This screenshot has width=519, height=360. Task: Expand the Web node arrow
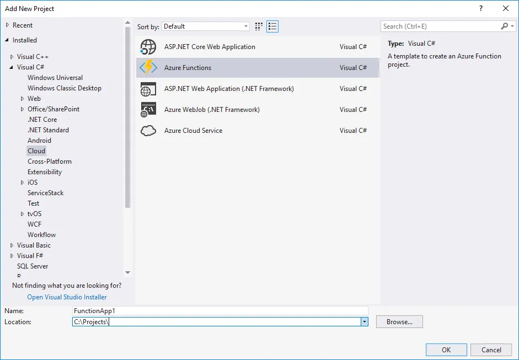[23, 99]
